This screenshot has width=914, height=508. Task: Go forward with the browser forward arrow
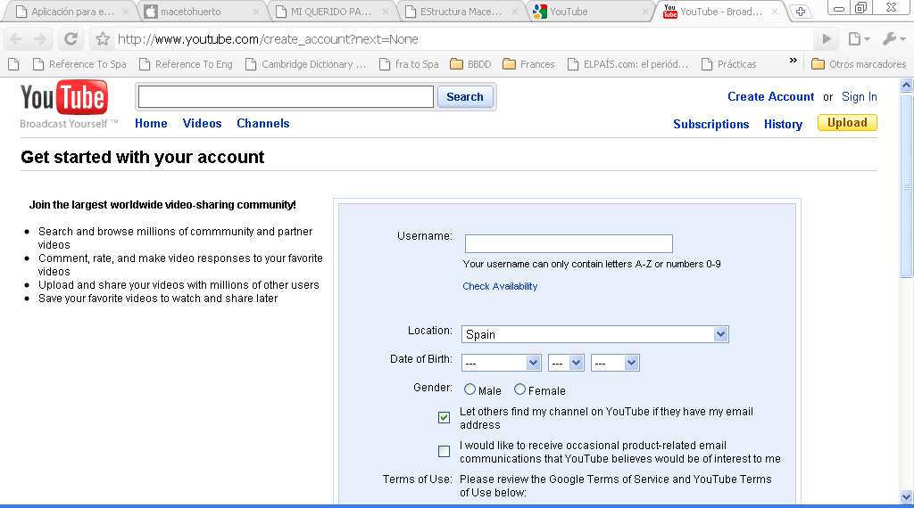[40, 39]
